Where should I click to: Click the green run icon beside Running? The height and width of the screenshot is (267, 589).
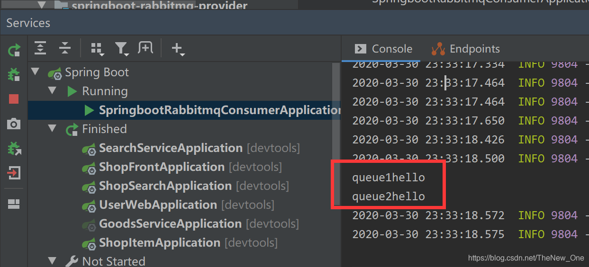tap(72, 91)
